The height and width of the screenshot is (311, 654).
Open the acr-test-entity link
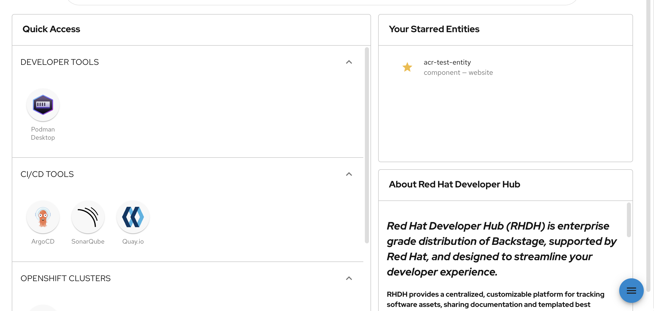pos(447,62)
